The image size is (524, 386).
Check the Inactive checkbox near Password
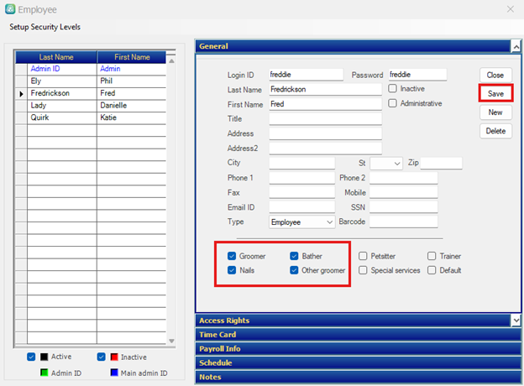[392, 88]
